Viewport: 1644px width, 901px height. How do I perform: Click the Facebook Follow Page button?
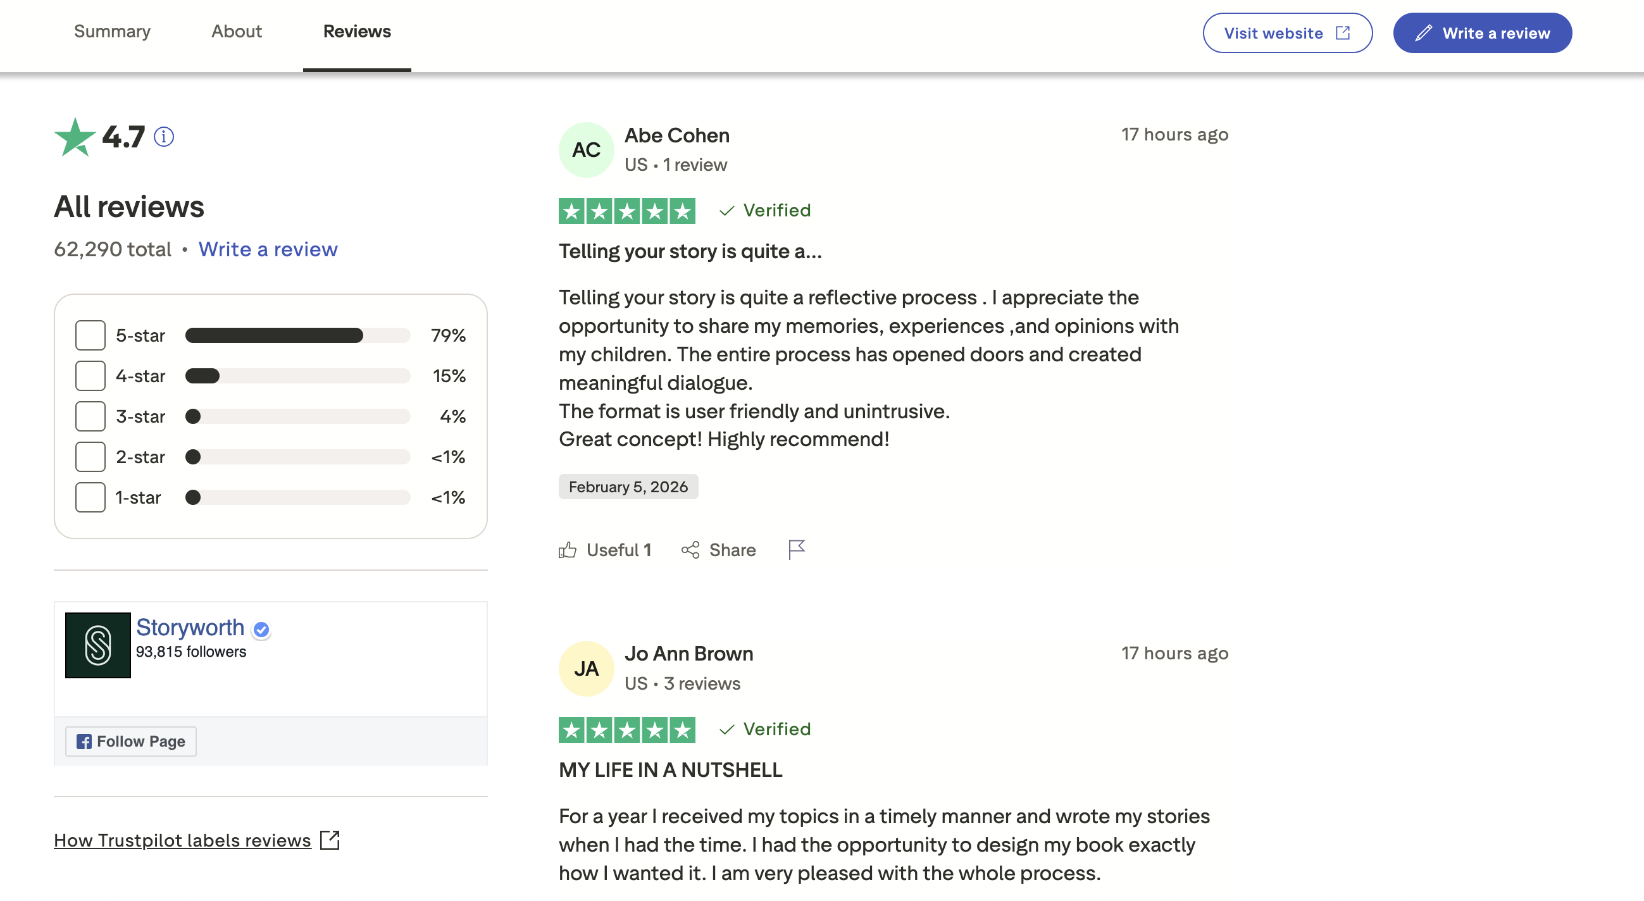point(131,742)
